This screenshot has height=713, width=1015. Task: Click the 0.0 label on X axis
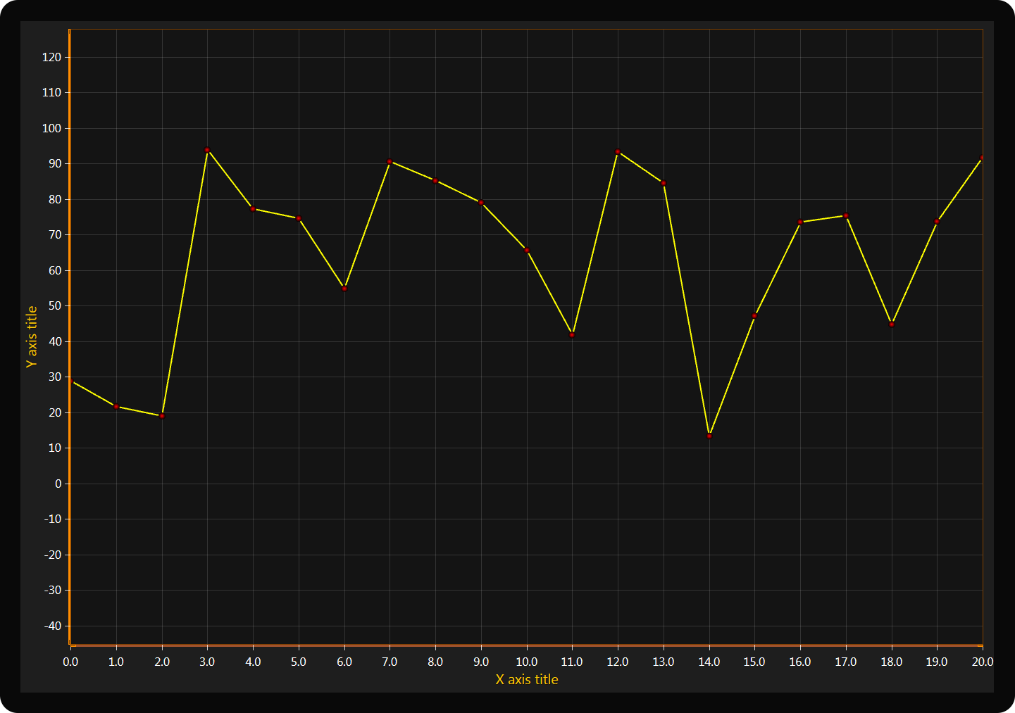tap(70, 662)
